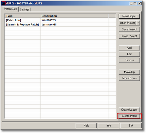Click Move Up
This screenshot has height=133, width=146.
point(129,72)
